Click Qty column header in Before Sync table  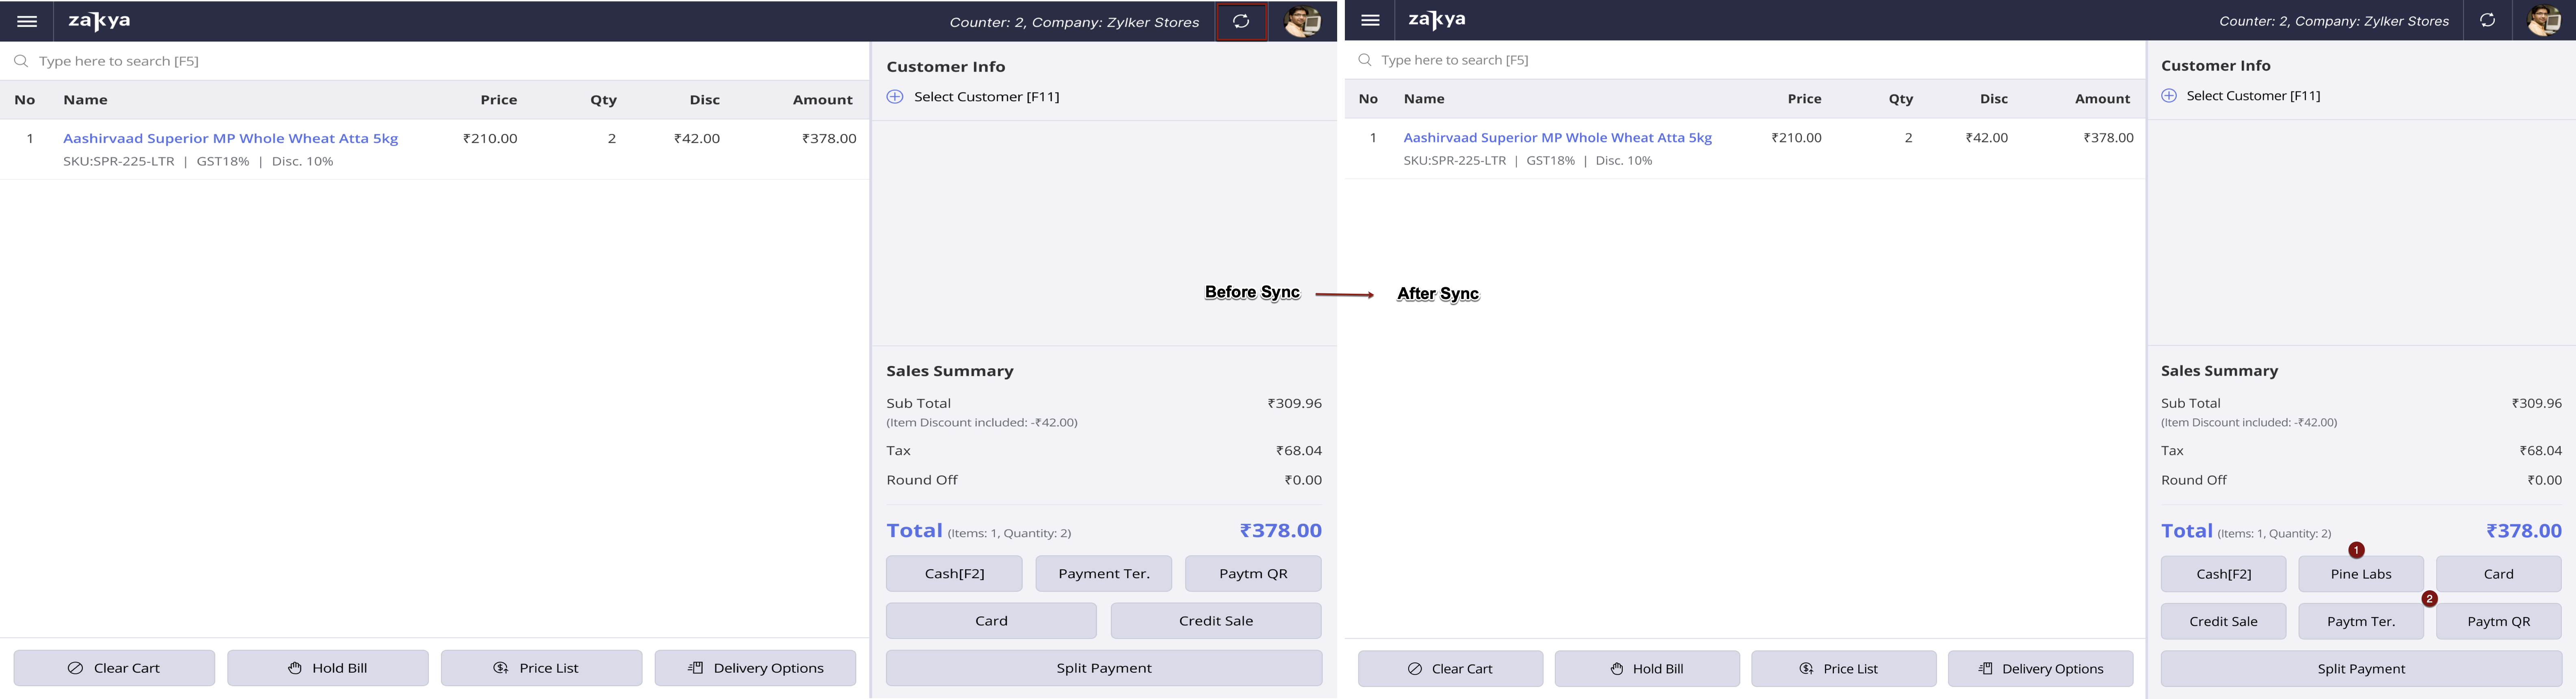click(x=603, y=100)
